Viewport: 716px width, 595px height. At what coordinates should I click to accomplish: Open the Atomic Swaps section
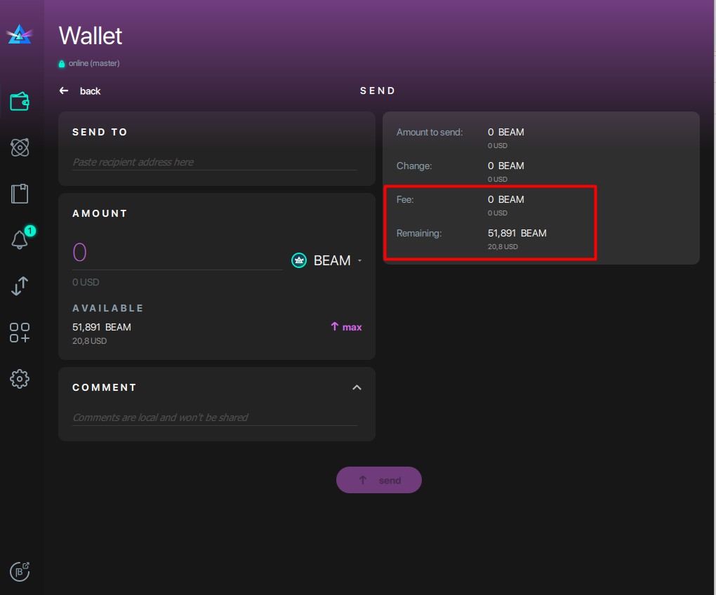point(20,147)
